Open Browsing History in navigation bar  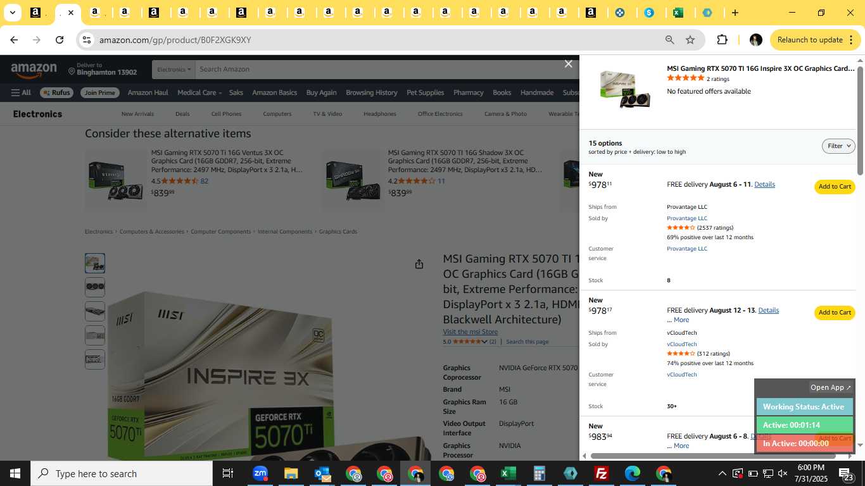click(x=371, y=92)
